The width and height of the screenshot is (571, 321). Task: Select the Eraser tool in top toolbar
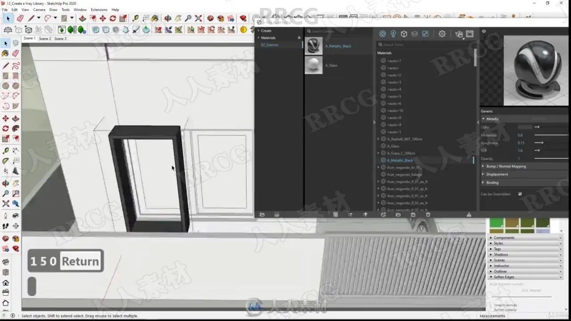pyautogui.click(x=20, y=18)
